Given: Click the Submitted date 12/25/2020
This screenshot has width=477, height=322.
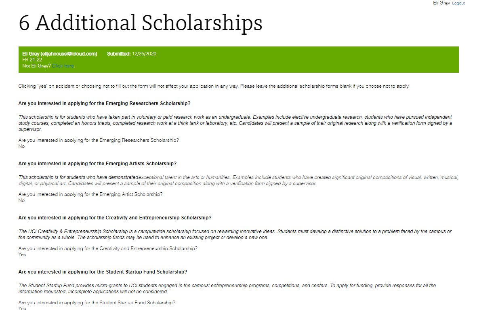Looking at the screenshot, I should coord(144,54).
